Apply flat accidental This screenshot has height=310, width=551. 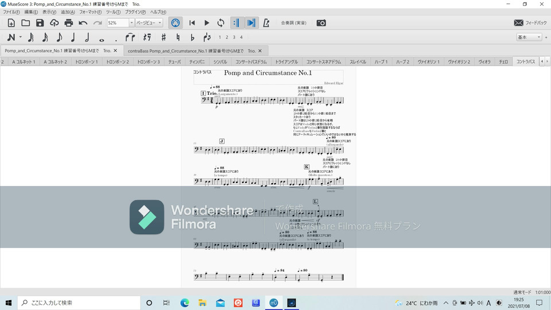pos(192,37)
